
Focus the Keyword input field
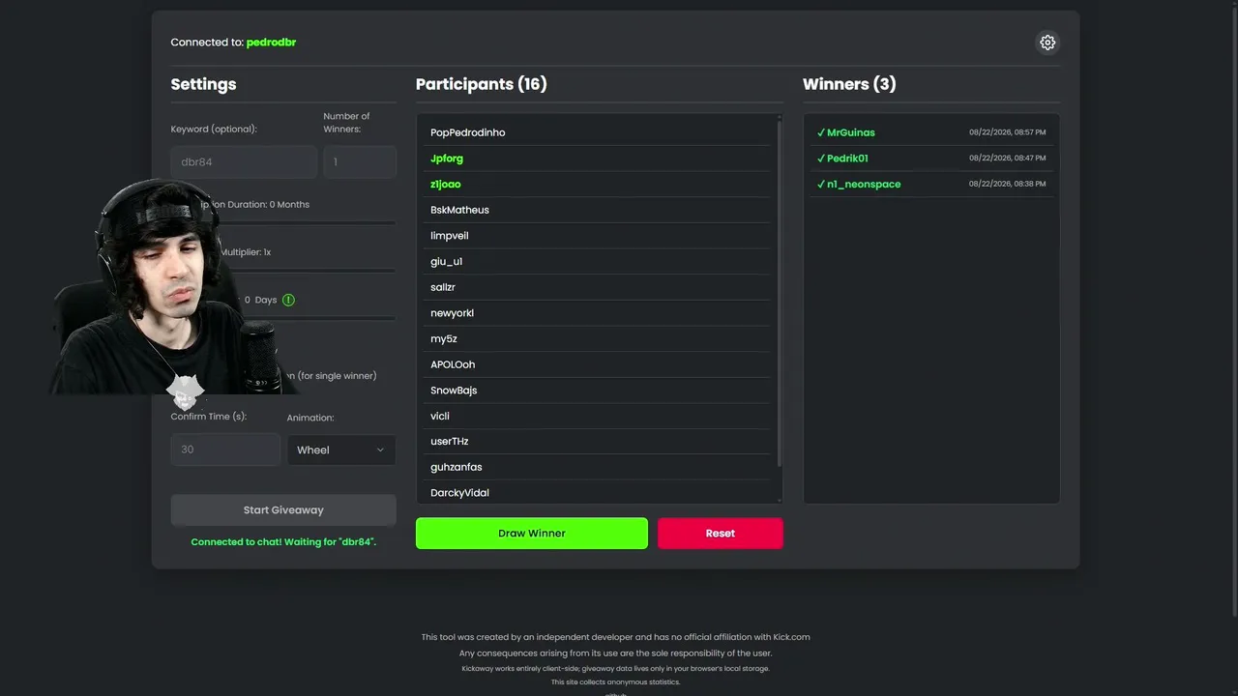coord(244,162)
